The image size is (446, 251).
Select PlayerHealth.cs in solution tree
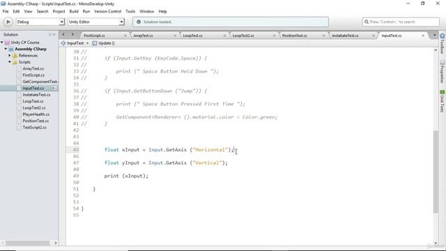coord(36,114)
